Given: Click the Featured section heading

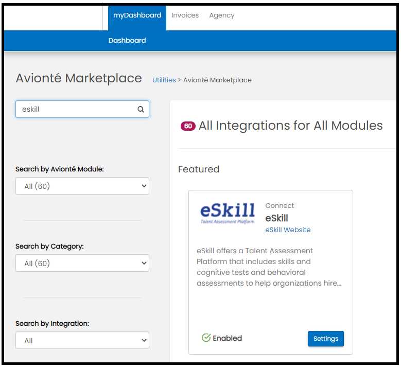Looking at the screenshot, I should point(199,169).
